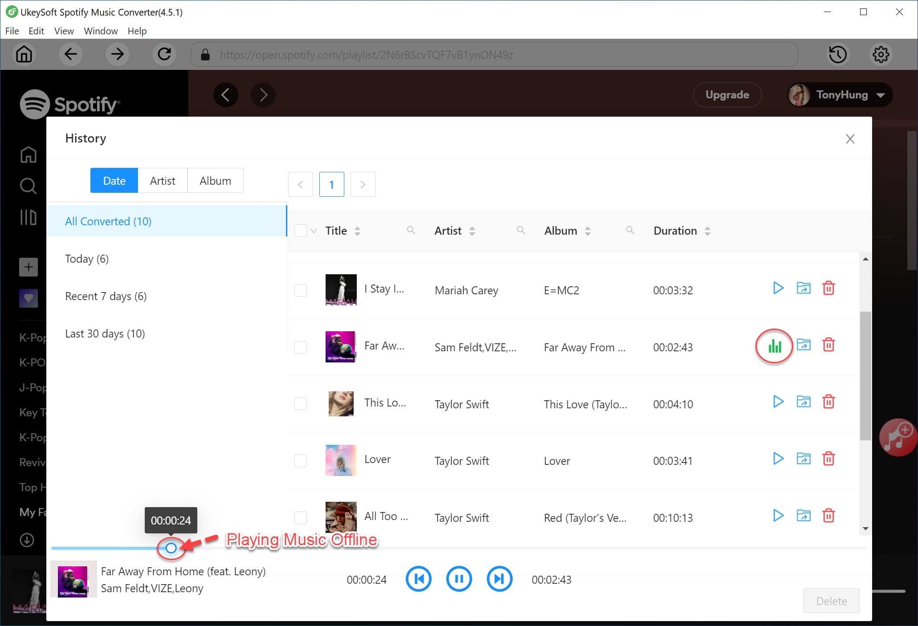The image size is (918, 626).
Task: Select the Artist tab in History
Action: point(163,181)
